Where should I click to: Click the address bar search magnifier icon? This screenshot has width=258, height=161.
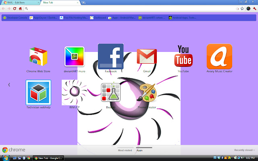tap(27, 8)
